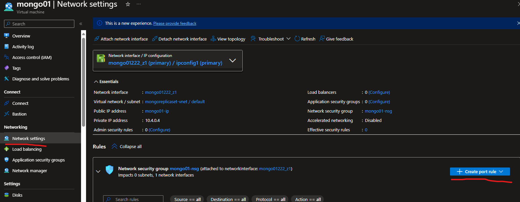Click the purple Tags icon
The image size is (520, 202).
6,68
